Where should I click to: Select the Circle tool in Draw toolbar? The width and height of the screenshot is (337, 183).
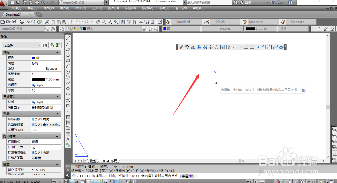68,72
